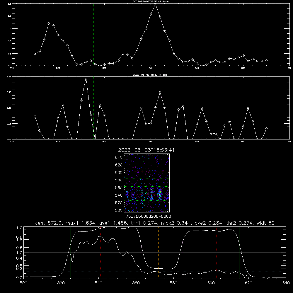Click the left green dashed line in the dawn plot

tap(93, 35)
